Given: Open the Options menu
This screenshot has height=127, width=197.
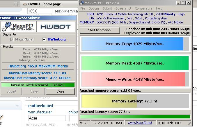Looking at the screenshot, I should pyautogui.click(x=94, y=8).
